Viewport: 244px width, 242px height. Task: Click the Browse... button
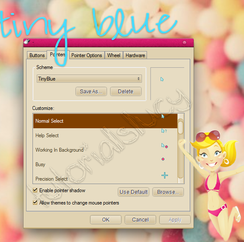click(168, 192)
